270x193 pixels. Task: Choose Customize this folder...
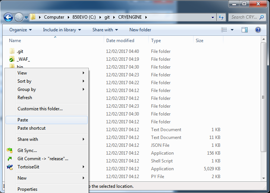pyautogui.click(x=47, y=109)
